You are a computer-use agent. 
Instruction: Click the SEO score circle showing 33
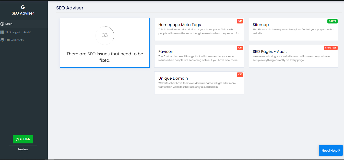pos(105,35)
